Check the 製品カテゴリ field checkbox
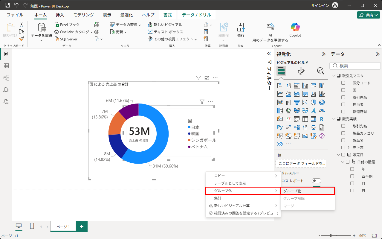 pyautogui.click(x=343, y=133)
